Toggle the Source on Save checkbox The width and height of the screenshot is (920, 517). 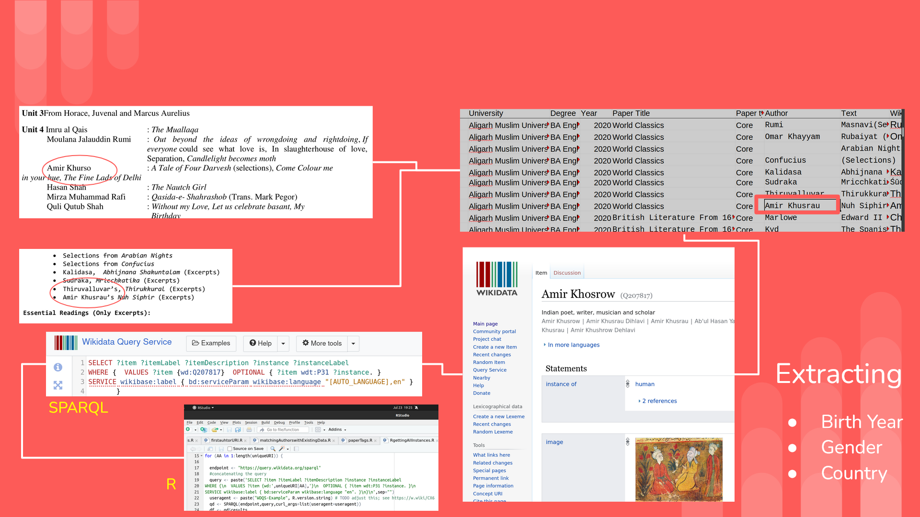click(x=230, y=449)
